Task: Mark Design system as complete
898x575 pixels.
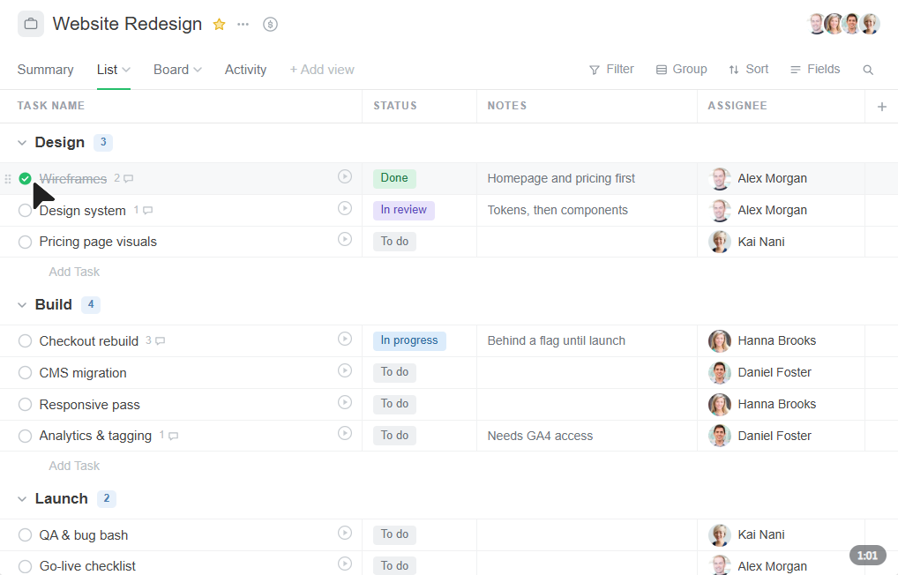Action: [26, 211]
